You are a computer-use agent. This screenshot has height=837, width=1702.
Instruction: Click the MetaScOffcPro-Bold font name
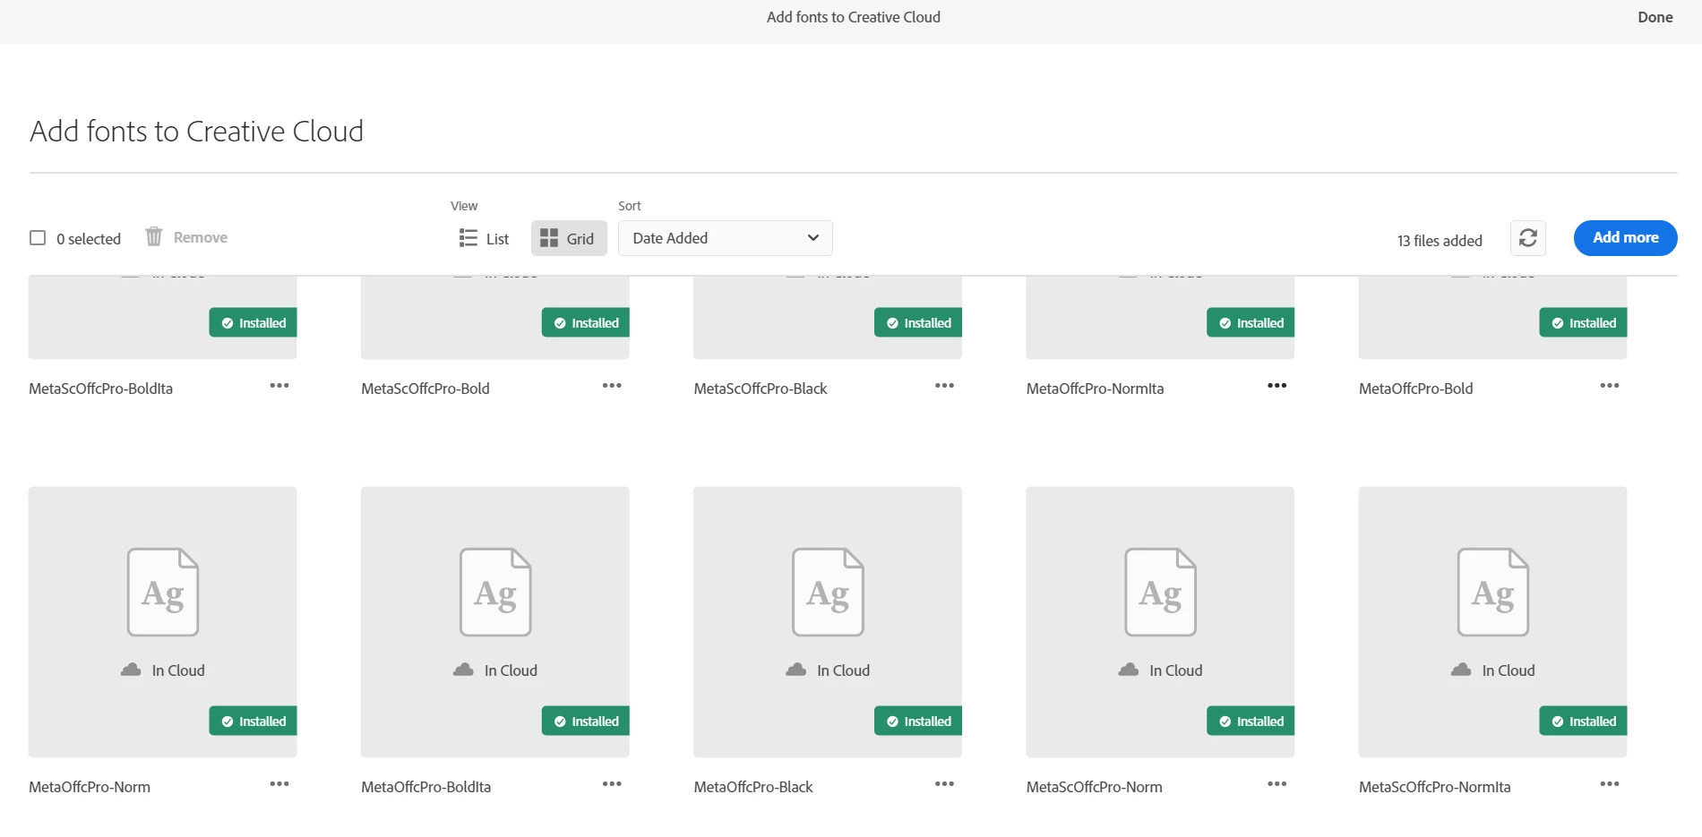pyautogui.click(x=425, y=389)
